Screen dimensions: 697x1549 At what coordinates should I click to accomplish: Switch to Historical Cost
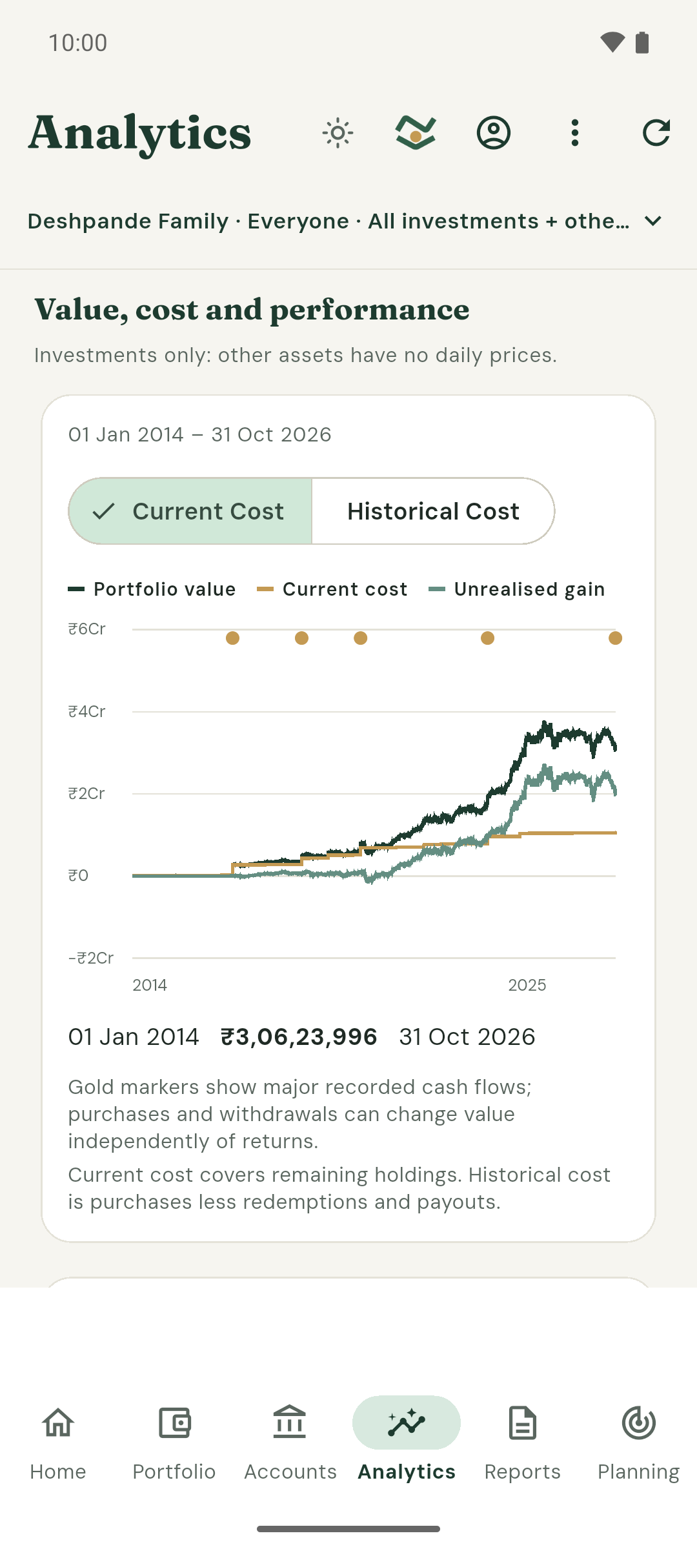433,511
